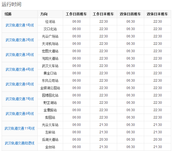Select the 野芷湖站 direction cell
Screen dimensions: 172x151
50,103
